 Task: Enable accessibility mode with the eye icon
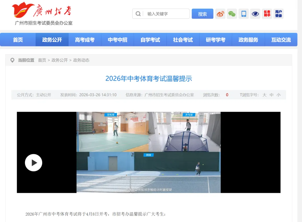(x=255, y=14)
